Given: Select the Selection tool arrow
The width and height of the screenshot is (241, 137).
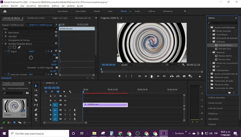Looking at the screenshot, I should coord(36,86).
